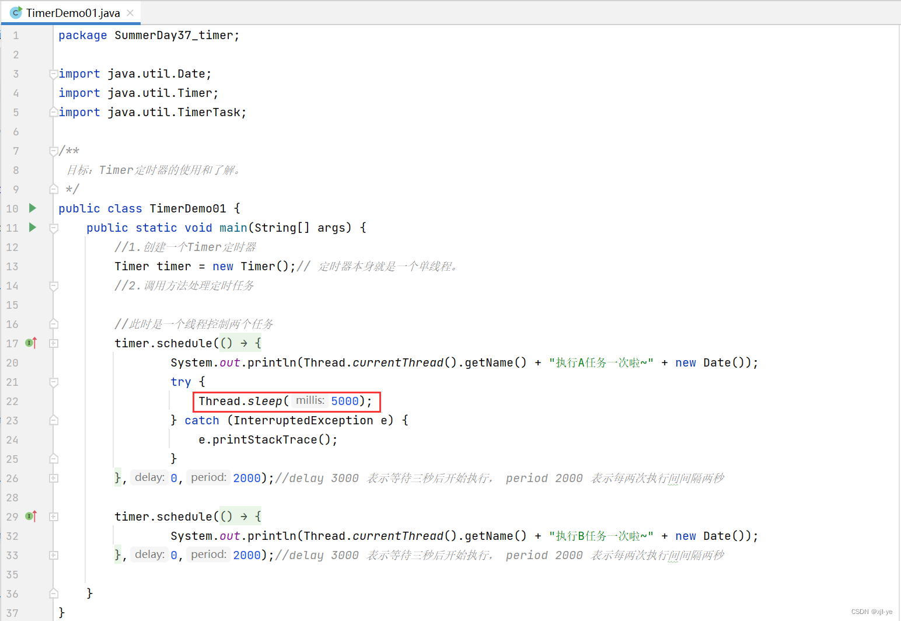Expand the folded lambda at line 17
Viewport: 901px width, 621px height.
pyautogui.click(x=54, y=343)
